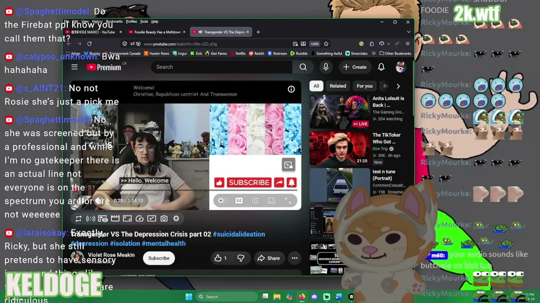Open the more actions ellipsis menu
The image size is (540, 303).
[295, 258]
